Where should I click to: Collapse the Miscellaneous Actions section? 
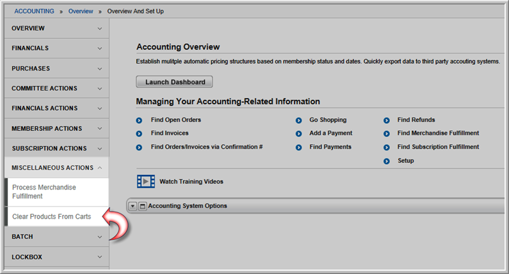click(57, 168)
